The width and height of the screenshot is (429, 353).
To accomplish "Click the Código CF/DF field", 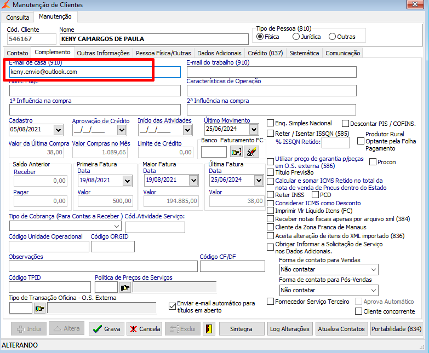I will click(232, 266).
